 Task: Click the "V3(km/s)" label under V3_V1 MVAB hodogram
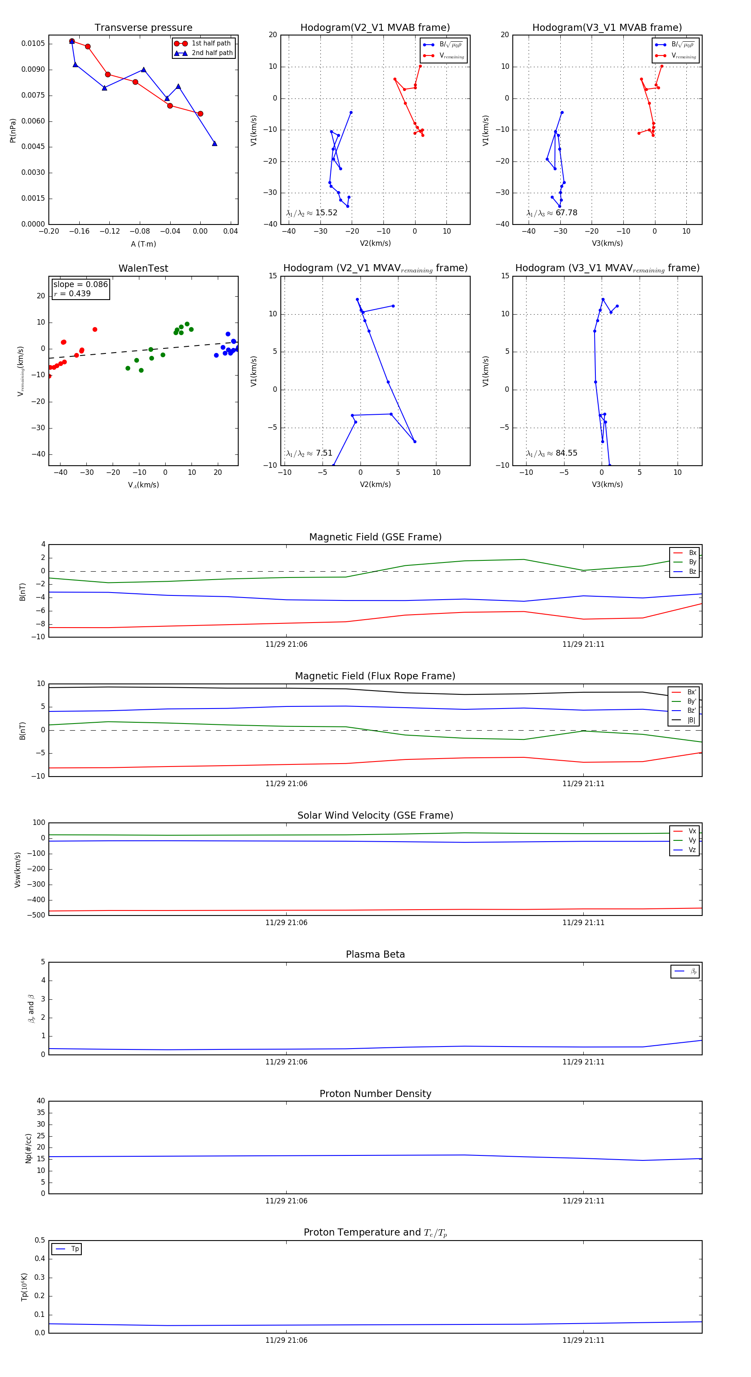607,243
